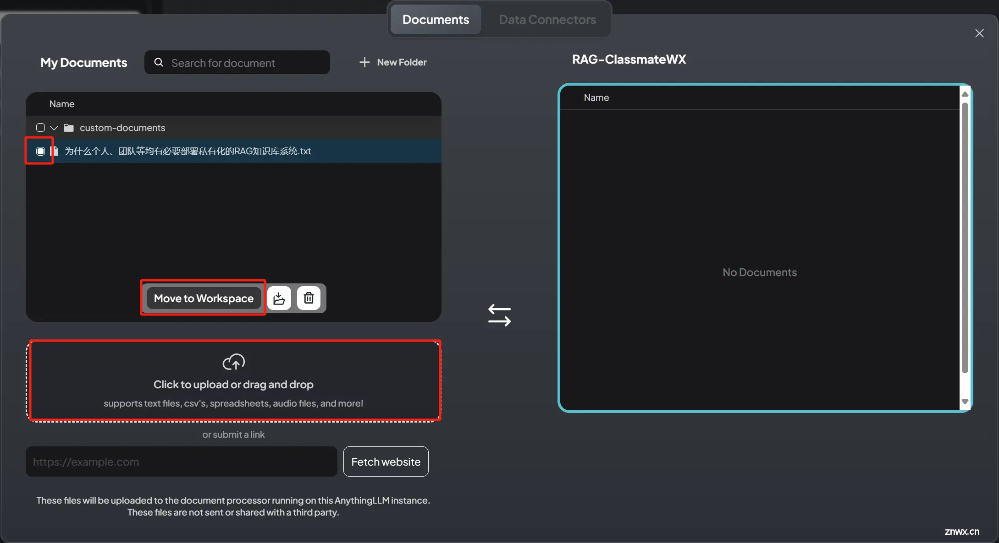The image size is (999, 543).
Task: Click the plus icon beside New Folder
Action: 364,62
